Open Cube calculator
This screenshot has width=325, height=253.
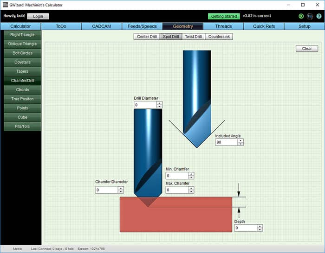(22, 117)
